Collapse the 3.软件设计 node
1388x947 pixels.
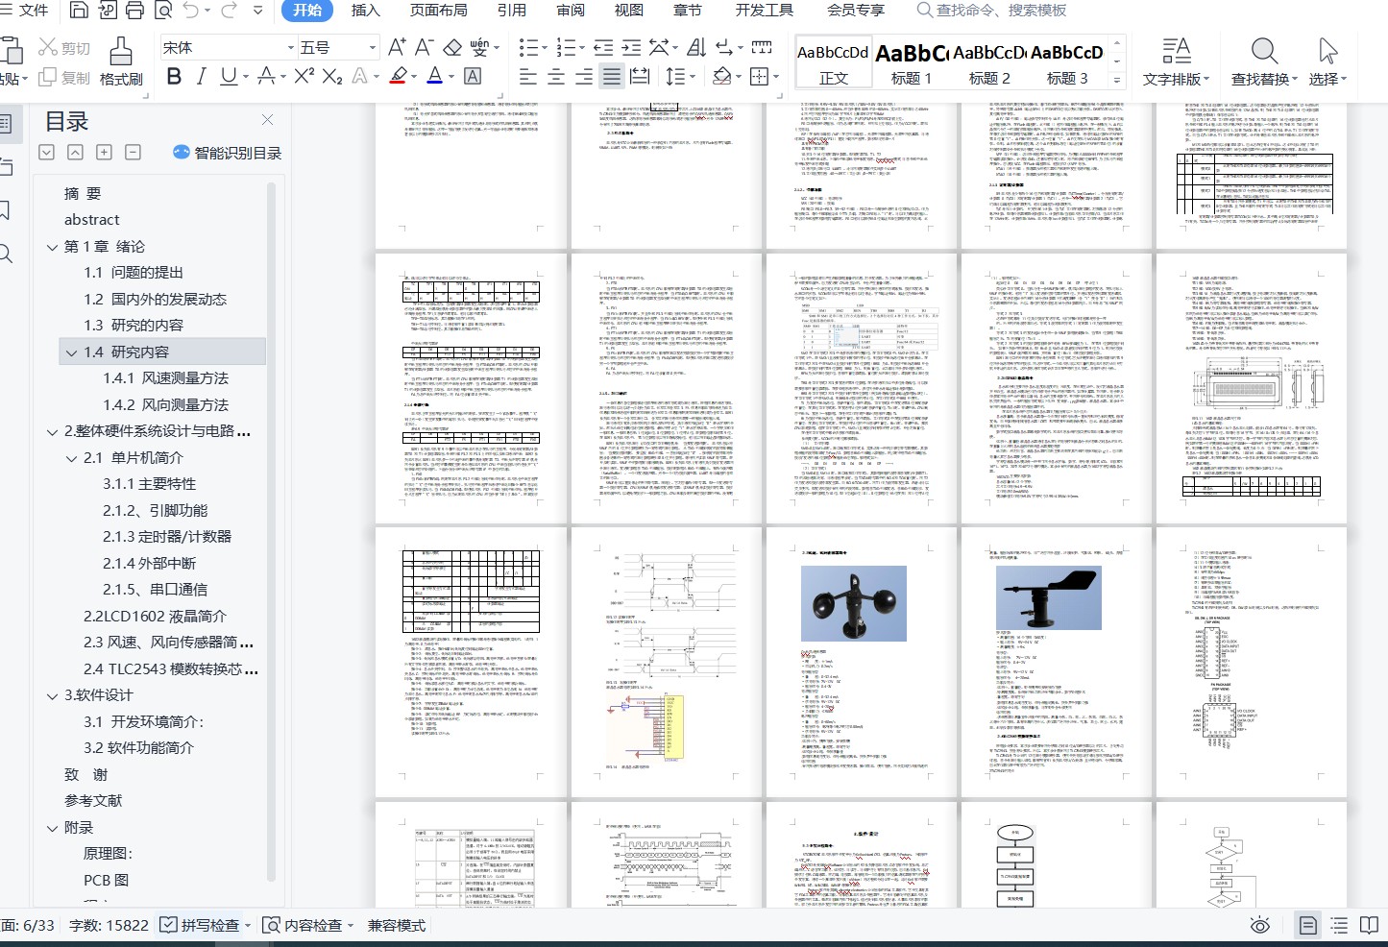52,695
